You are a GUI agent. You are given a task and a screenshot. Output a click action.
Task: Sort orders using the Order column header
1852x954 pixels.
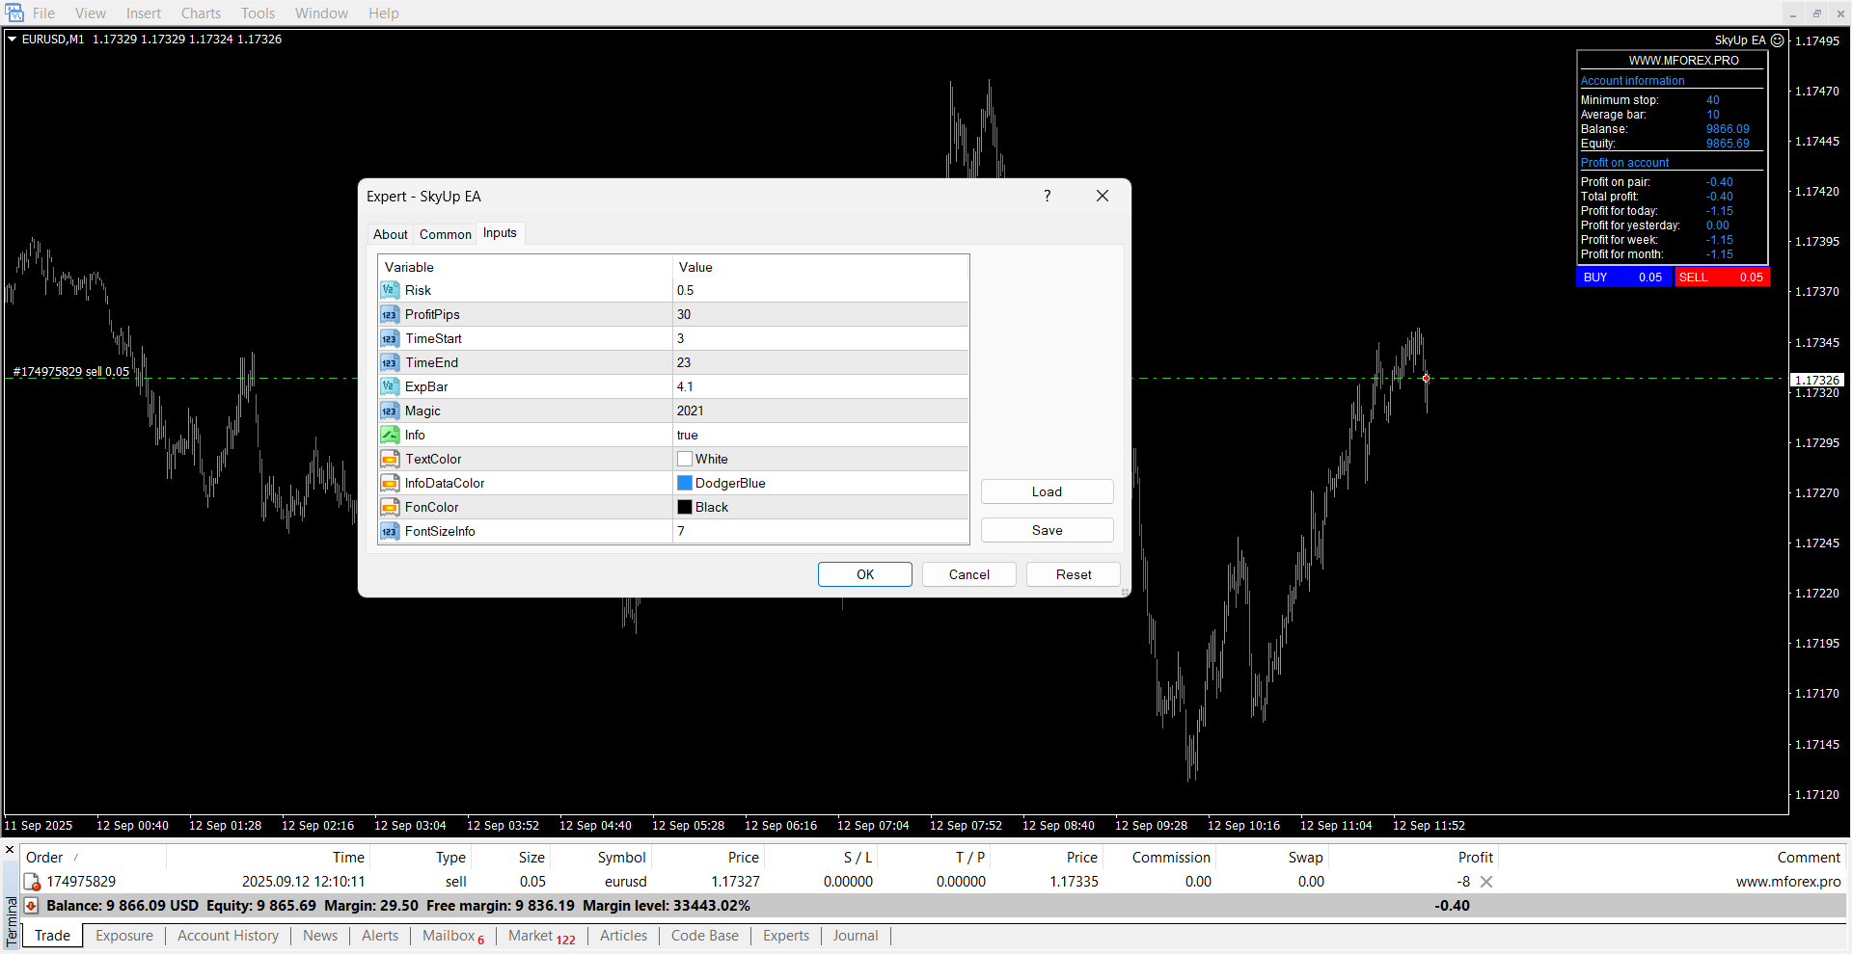(x=44, y=858)
